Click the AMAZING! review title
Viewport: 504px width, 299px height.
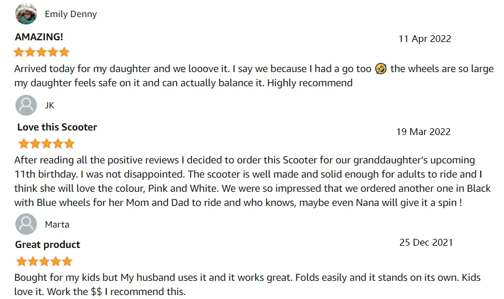pyautogui.click(x=39, y=37)
